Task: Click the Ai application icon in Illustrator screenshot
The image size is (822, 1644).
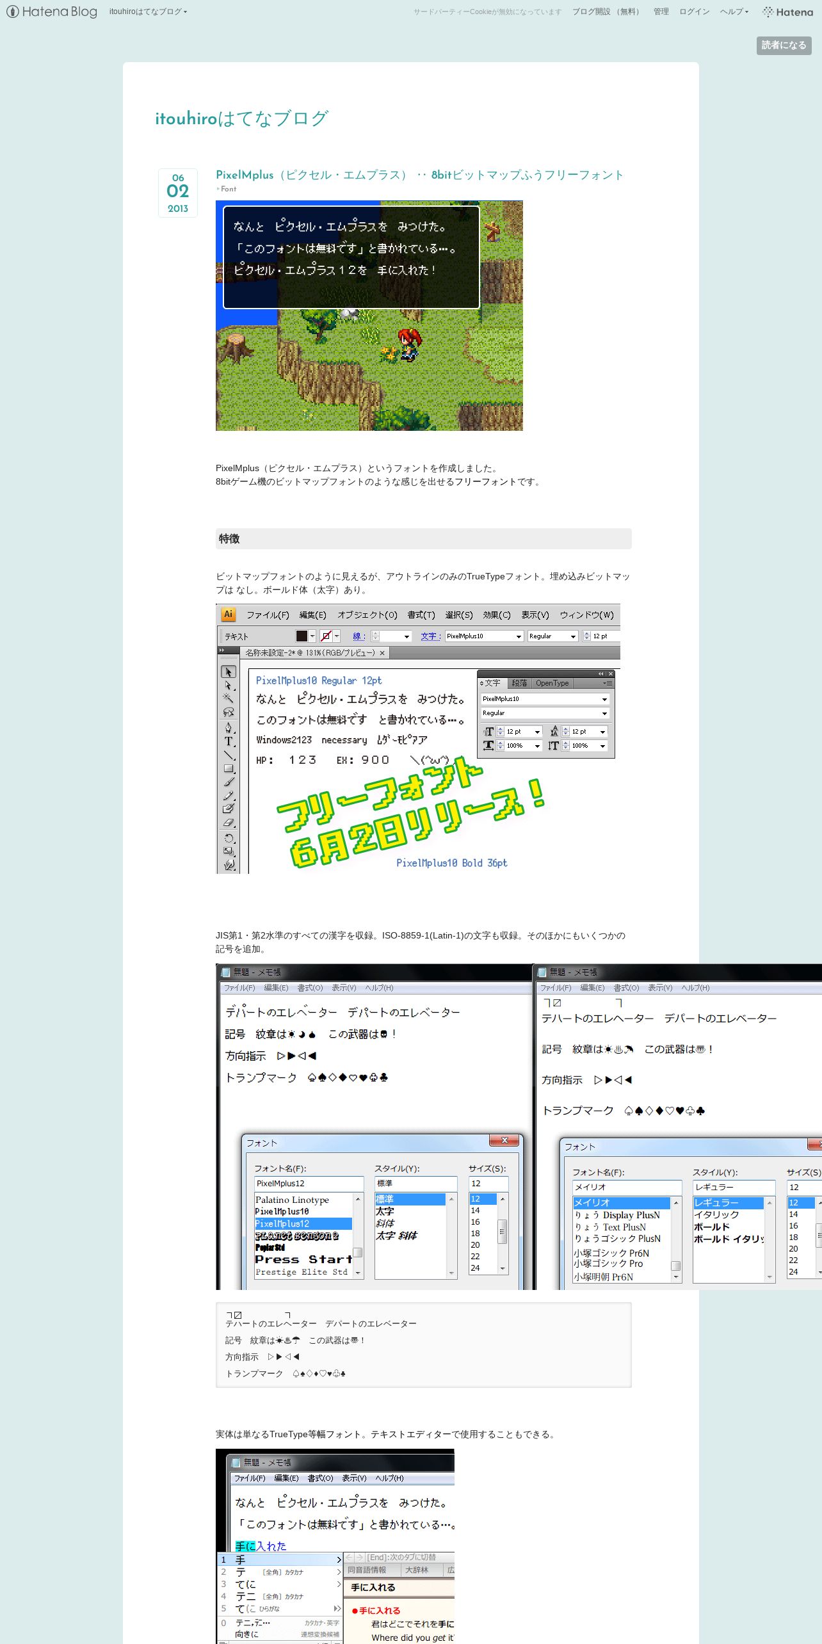Action: 228,614
